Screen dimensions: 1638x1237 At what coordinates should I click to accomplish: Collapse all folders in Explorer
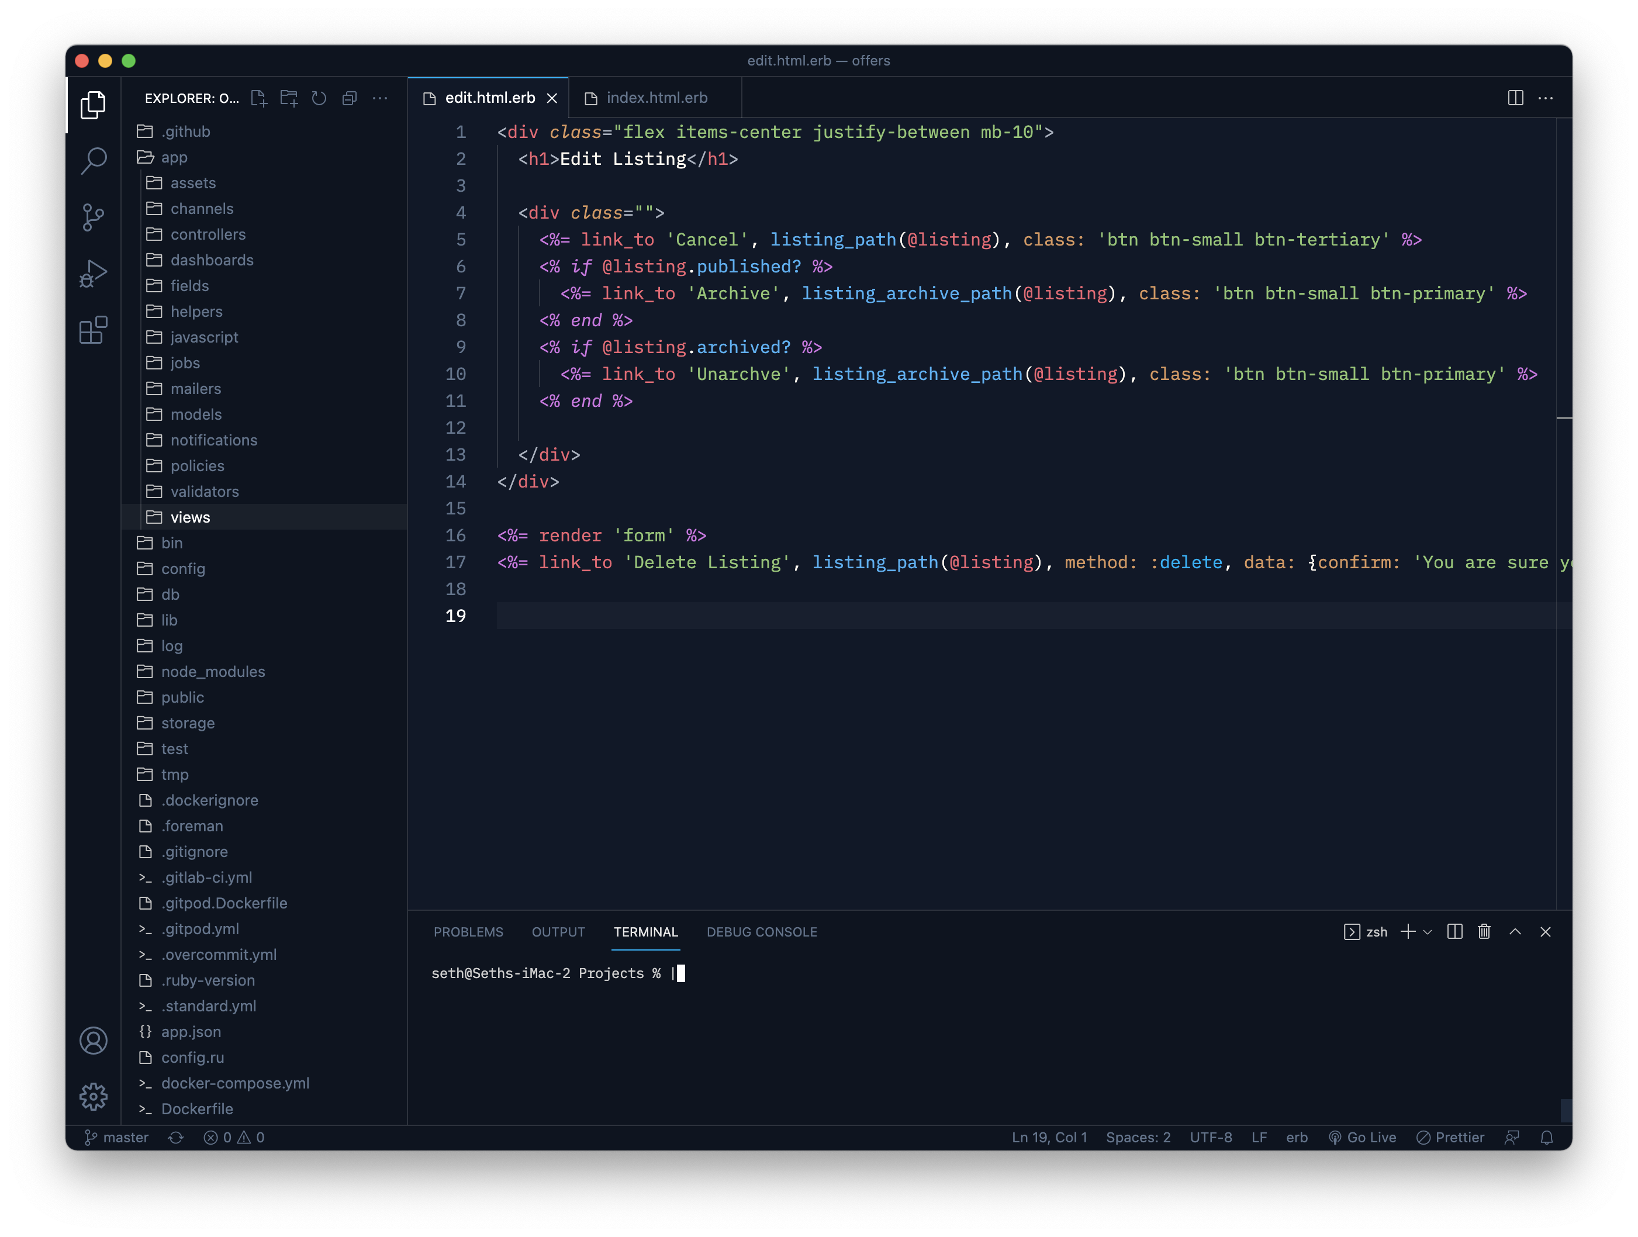350,98
